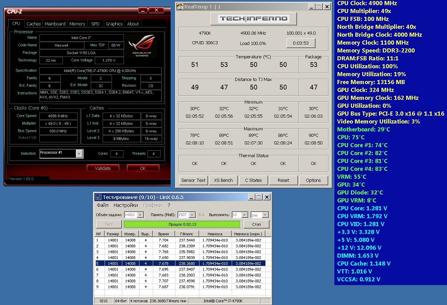Image resolution: width=447 pixels, height=305 pixels.
Task: Expand the Выполнять count dropdown showing 10
Action: pyautogui.click(x=245, y=215)
